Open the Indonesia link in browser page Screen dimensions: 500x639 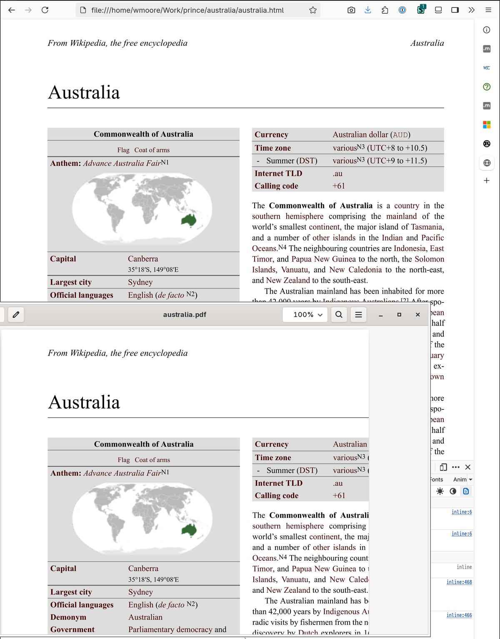coord(410,248)
